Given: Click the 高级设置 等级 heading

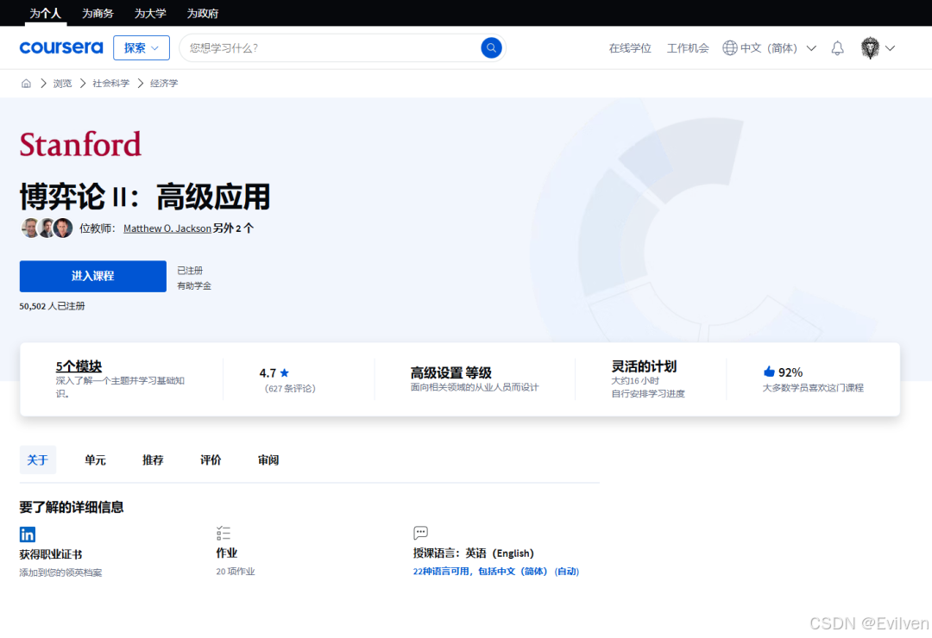Looking at the screenshot, I should coord(451,372).
